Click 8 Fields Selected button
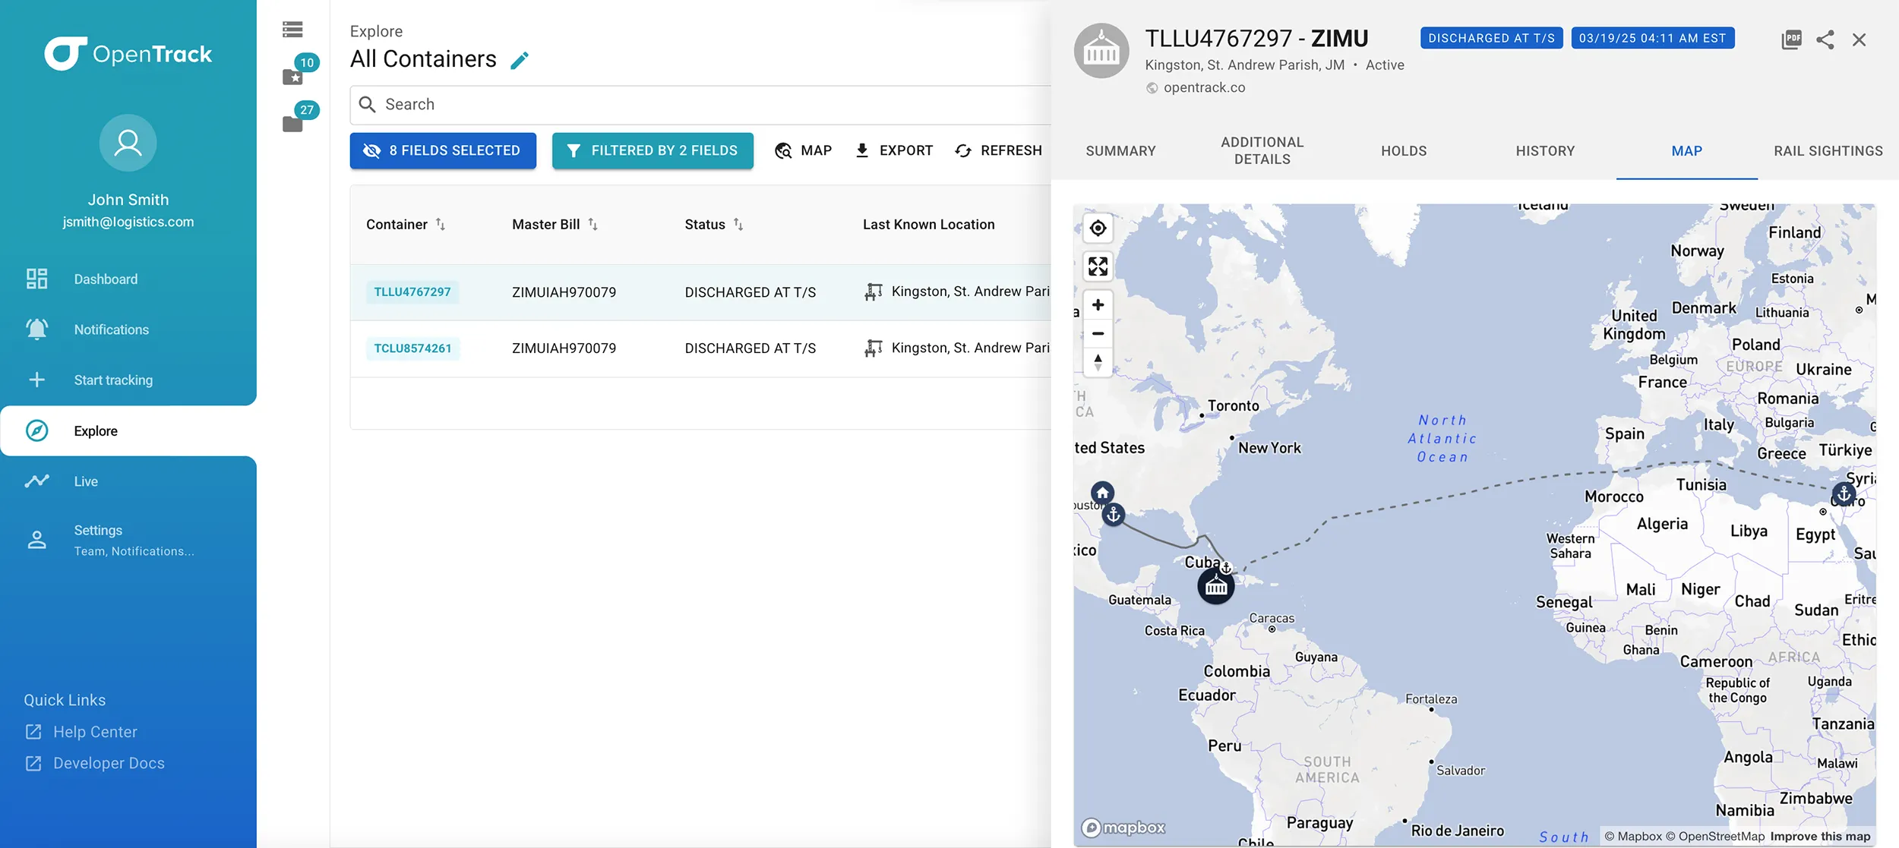The width and height of the screenshot is (1899, 848). click(x=443, y=150)
